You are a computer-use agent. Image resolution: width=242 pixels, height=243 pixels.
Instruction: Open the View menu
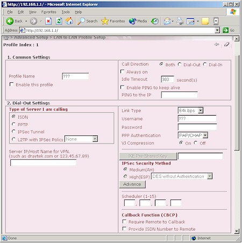[x=33, y=12]
